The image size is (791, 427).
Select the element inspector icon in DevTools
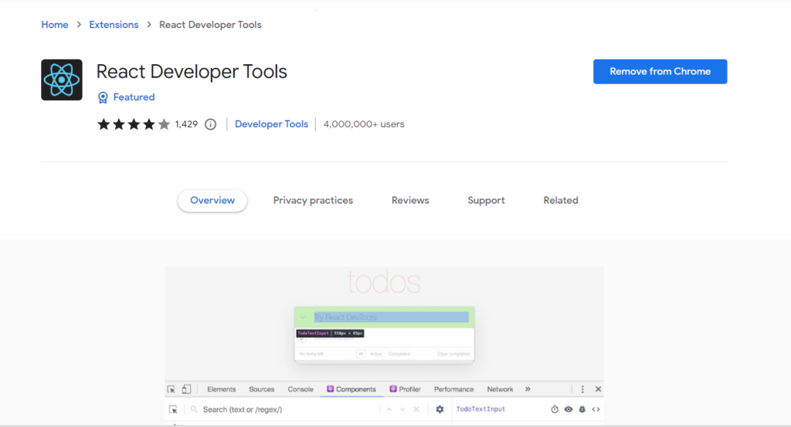[171, 389]
